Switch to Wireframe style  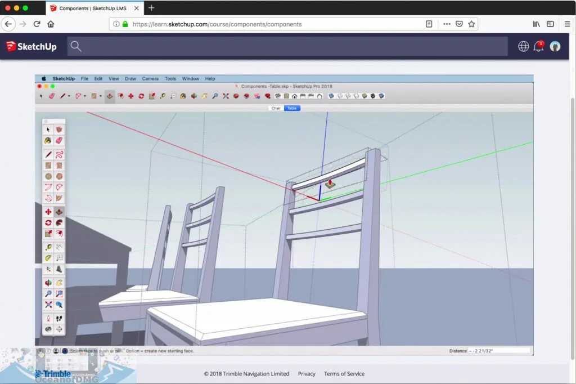click(x=348, y=96)
